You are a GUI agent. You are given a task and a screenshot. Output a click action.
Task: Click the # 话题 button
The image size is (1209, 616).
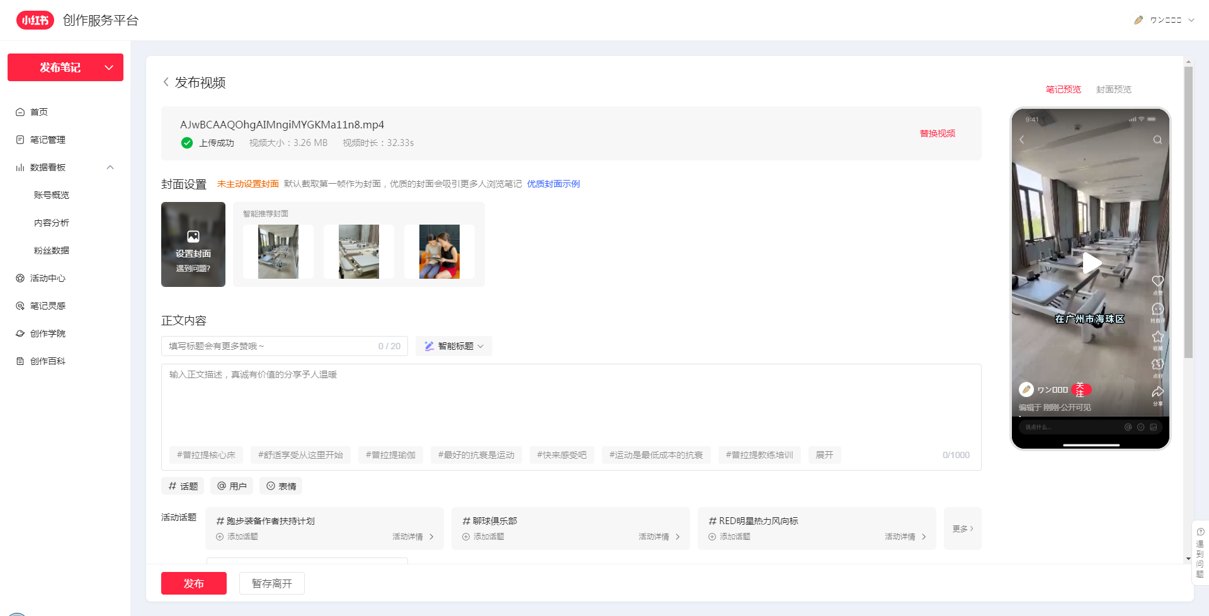(x=183, y=486)
